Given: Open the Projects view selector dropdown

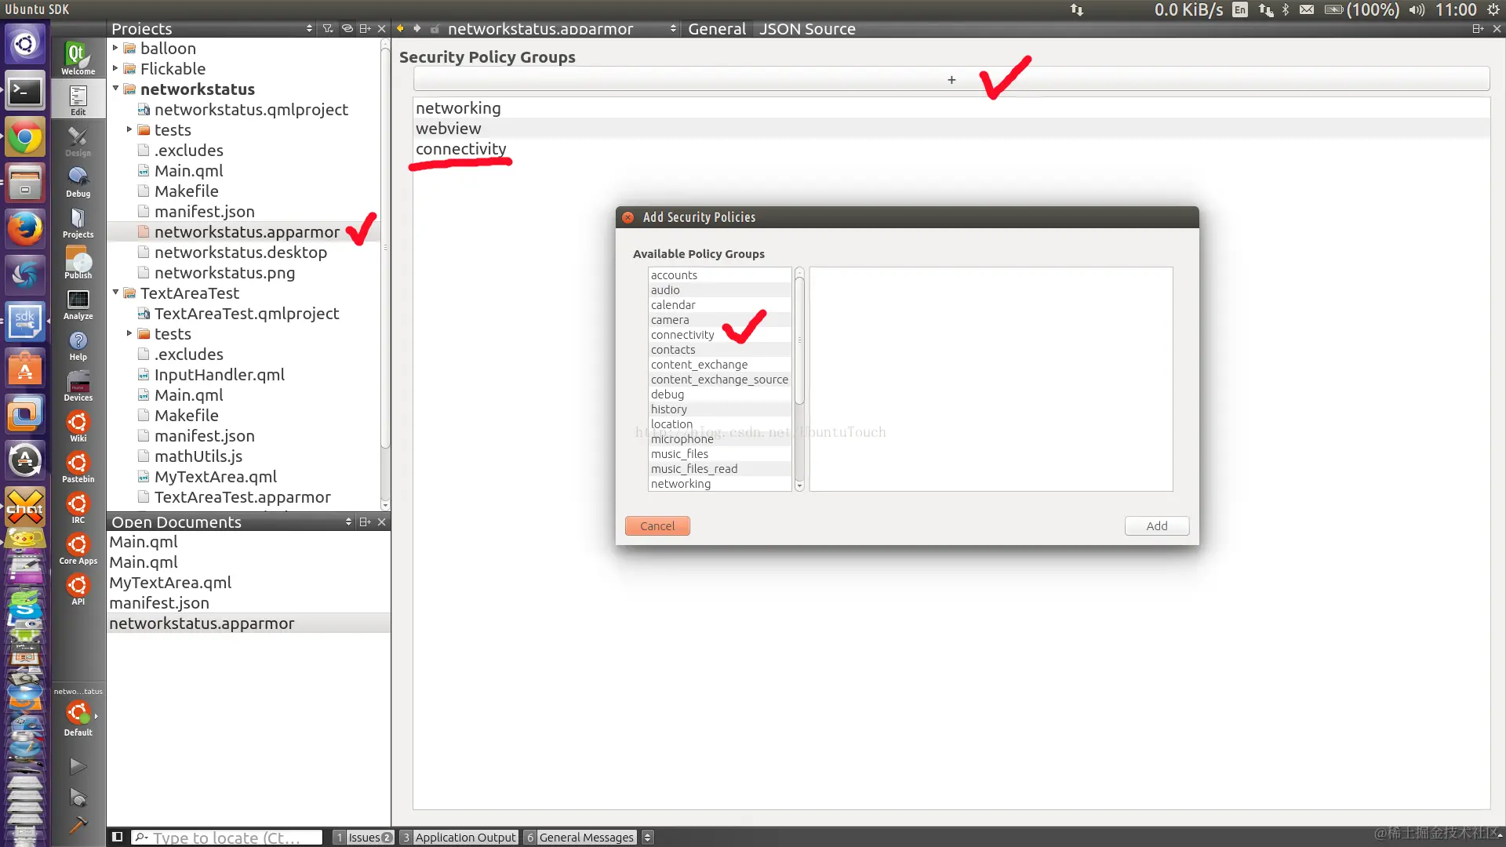Looking at the screenshot, I should tap(309, 29).
